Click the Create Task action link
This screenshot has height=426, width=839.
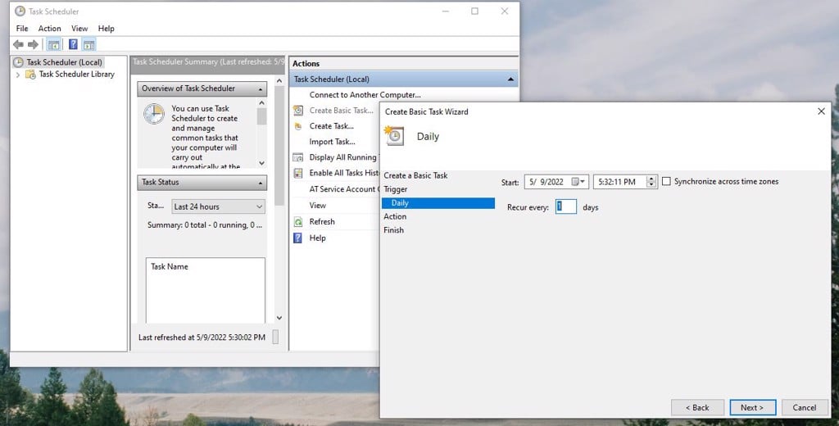[x=331, y=126]
